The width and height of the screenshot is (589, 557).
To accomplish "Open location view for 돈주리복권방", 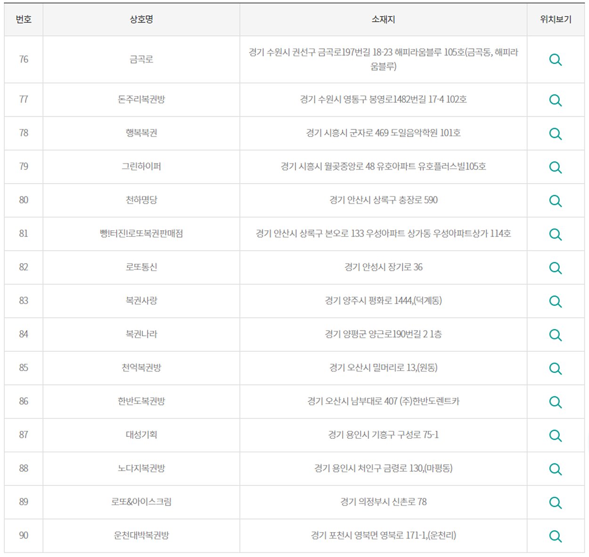I will 556,100.
